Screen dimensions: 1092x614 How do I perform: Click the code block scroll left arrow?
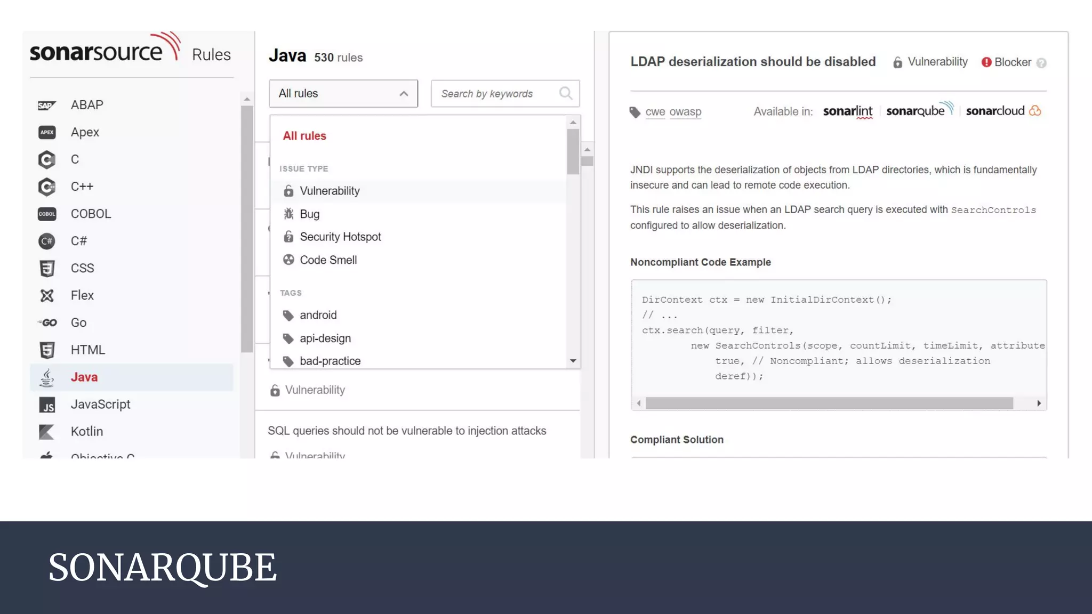click(x=639, y=403)
